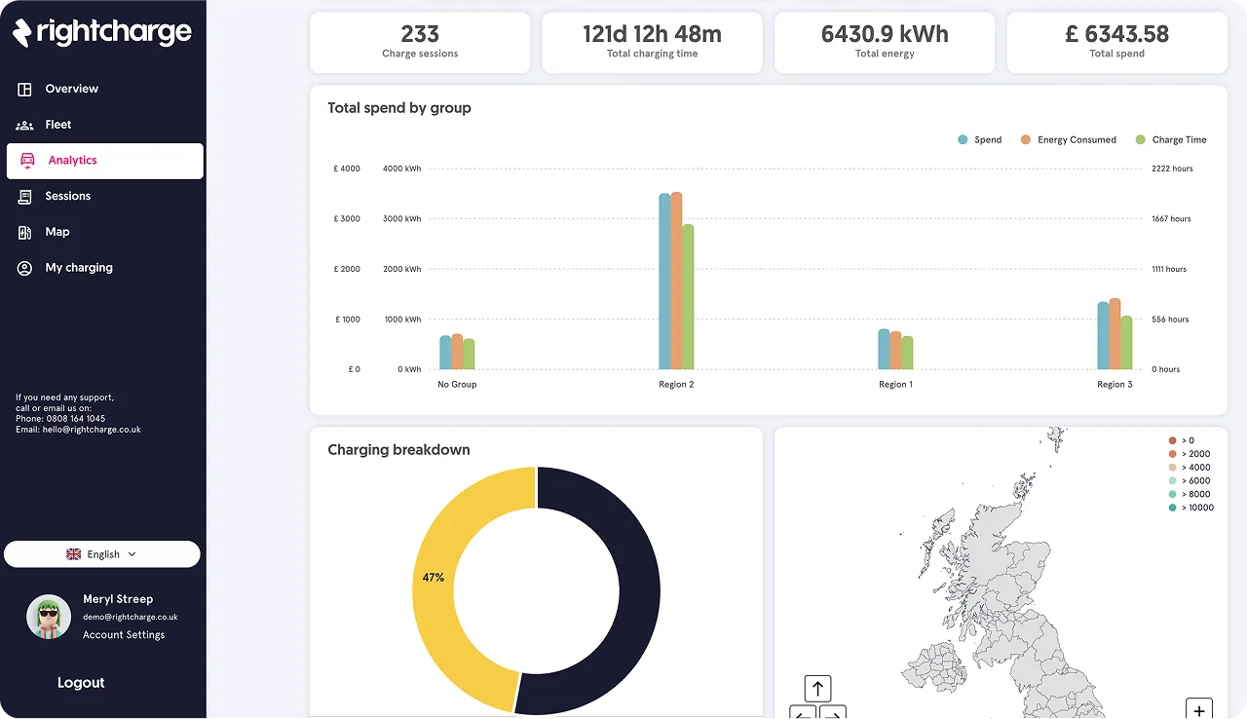
Task: Zoom the map using the plus icon
Action: [1199, 709]
